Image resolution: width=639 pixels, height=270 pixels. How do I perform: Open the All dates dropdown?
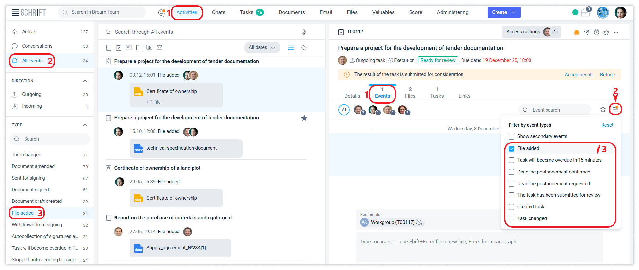coord(262,48)
